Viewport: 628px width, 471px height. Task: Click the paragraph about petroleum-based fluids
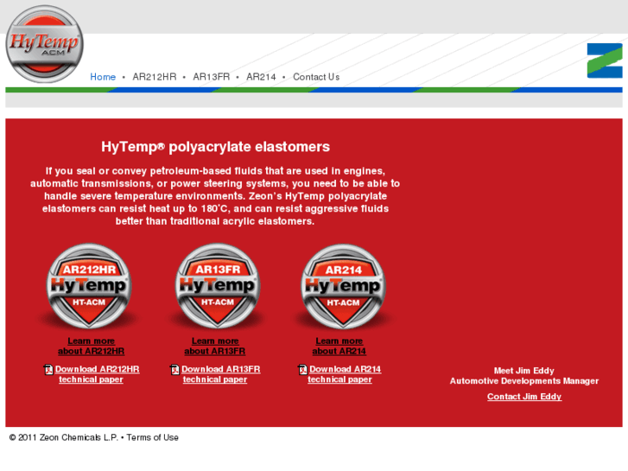pos(215,196)
